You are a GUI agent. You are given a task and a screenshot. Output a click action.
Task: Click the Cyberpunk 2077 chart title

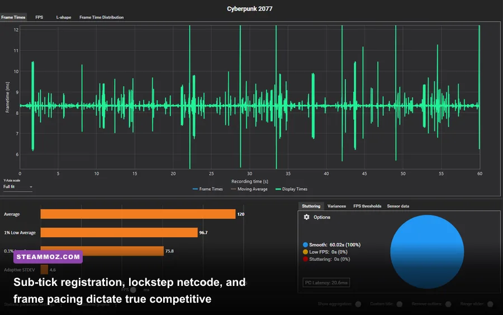point(250,8)
